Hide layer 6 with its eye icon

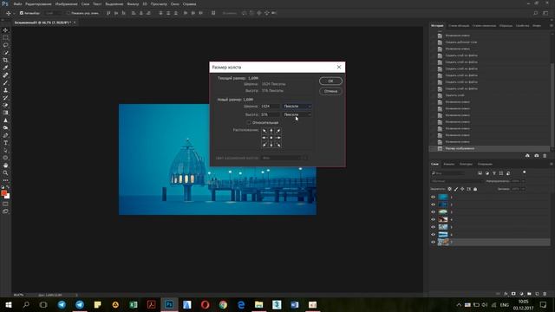[433, 235]
